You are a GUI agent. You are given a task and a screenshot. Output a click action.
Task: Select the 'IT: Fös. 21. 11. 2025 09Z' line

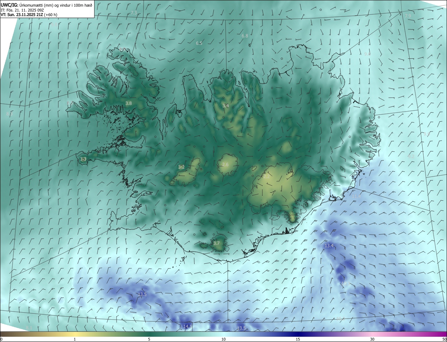pos(22,10)
